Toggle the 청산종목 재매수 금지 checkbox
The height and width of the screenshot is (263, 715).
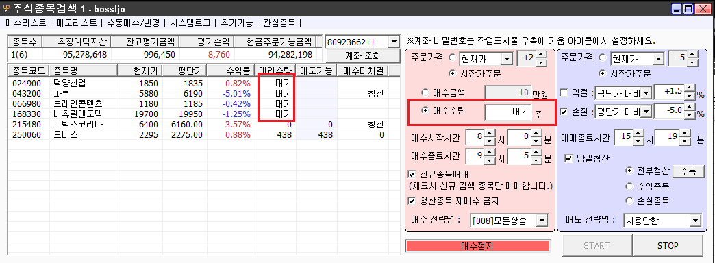(412, 201)
